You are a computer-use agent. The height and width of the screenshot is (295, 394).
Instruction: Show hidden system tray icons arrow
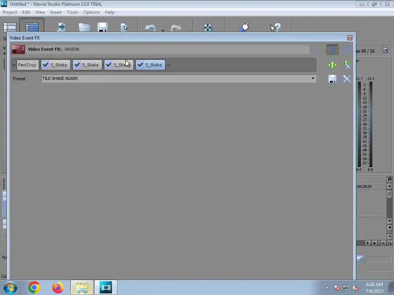point(327,288)
